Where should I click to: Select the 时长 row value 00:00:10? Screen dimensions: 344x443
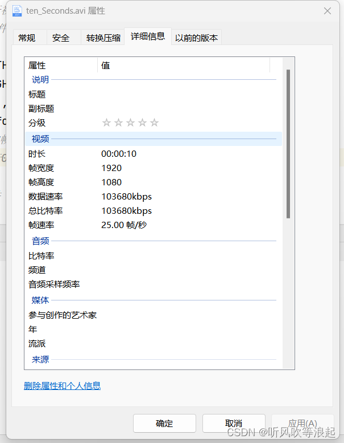click(x=119, y=154)
